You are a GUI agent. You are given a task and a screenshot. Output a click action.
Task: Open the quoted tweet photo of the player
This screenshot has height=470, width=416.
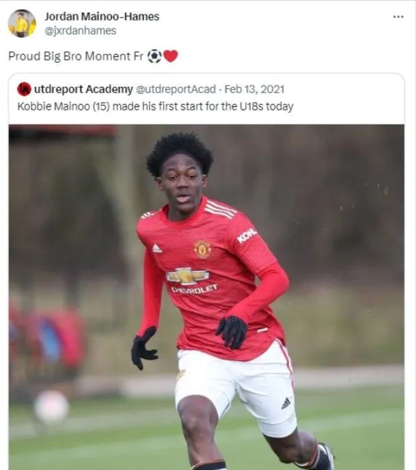coord(206,297)
